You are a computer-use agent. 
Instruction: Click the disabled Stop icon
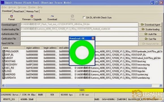pyautogui.click(x=72, y=16)
